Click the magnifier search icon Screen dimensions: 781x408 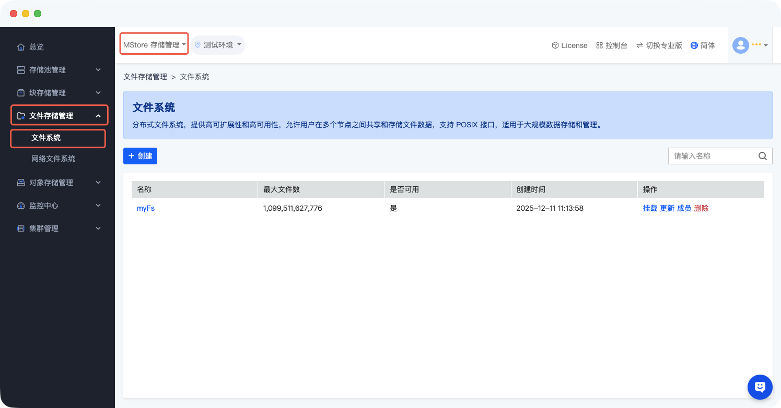pyautogui.click(x=762, y=156)
